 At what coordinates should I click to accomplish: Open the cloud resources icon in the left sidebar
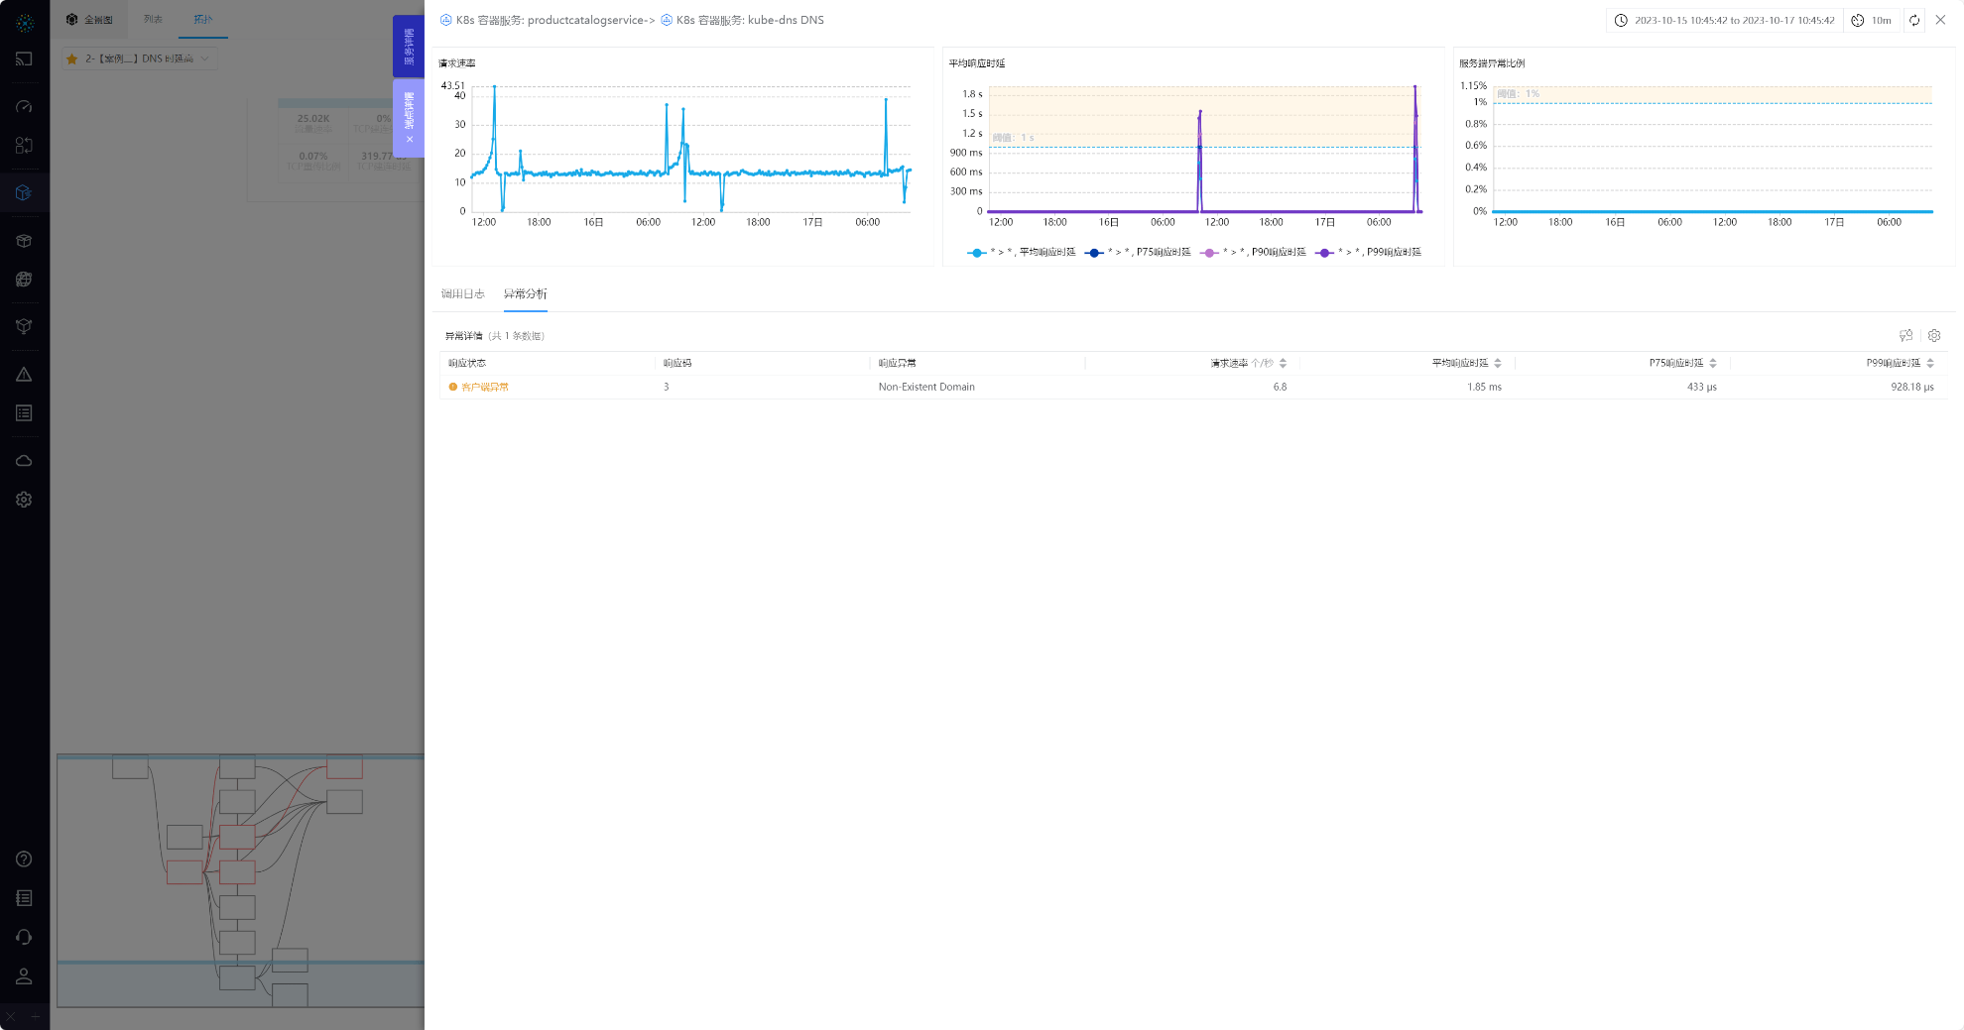pos(24,461)
